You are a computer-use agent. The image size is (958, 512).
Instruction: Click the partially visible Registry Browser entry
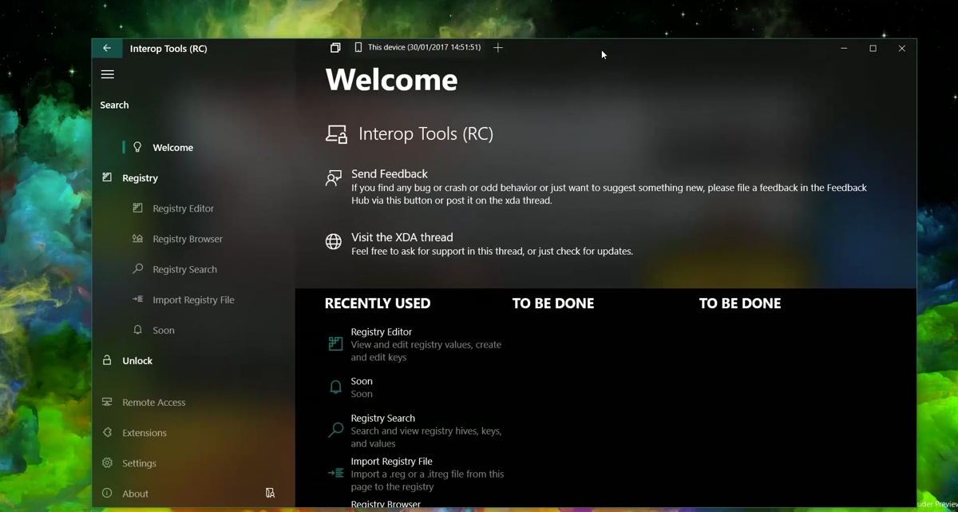coord(386,504)
